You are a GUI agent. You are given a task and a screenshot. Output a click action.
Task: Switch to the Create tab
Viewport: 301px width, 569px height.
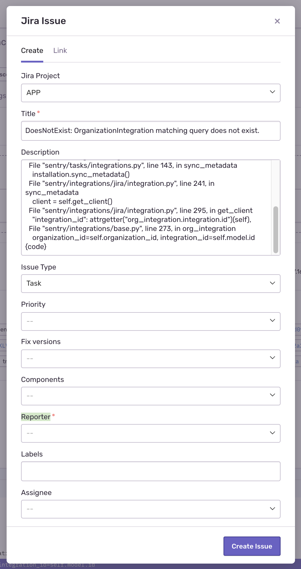click(32, 51)
